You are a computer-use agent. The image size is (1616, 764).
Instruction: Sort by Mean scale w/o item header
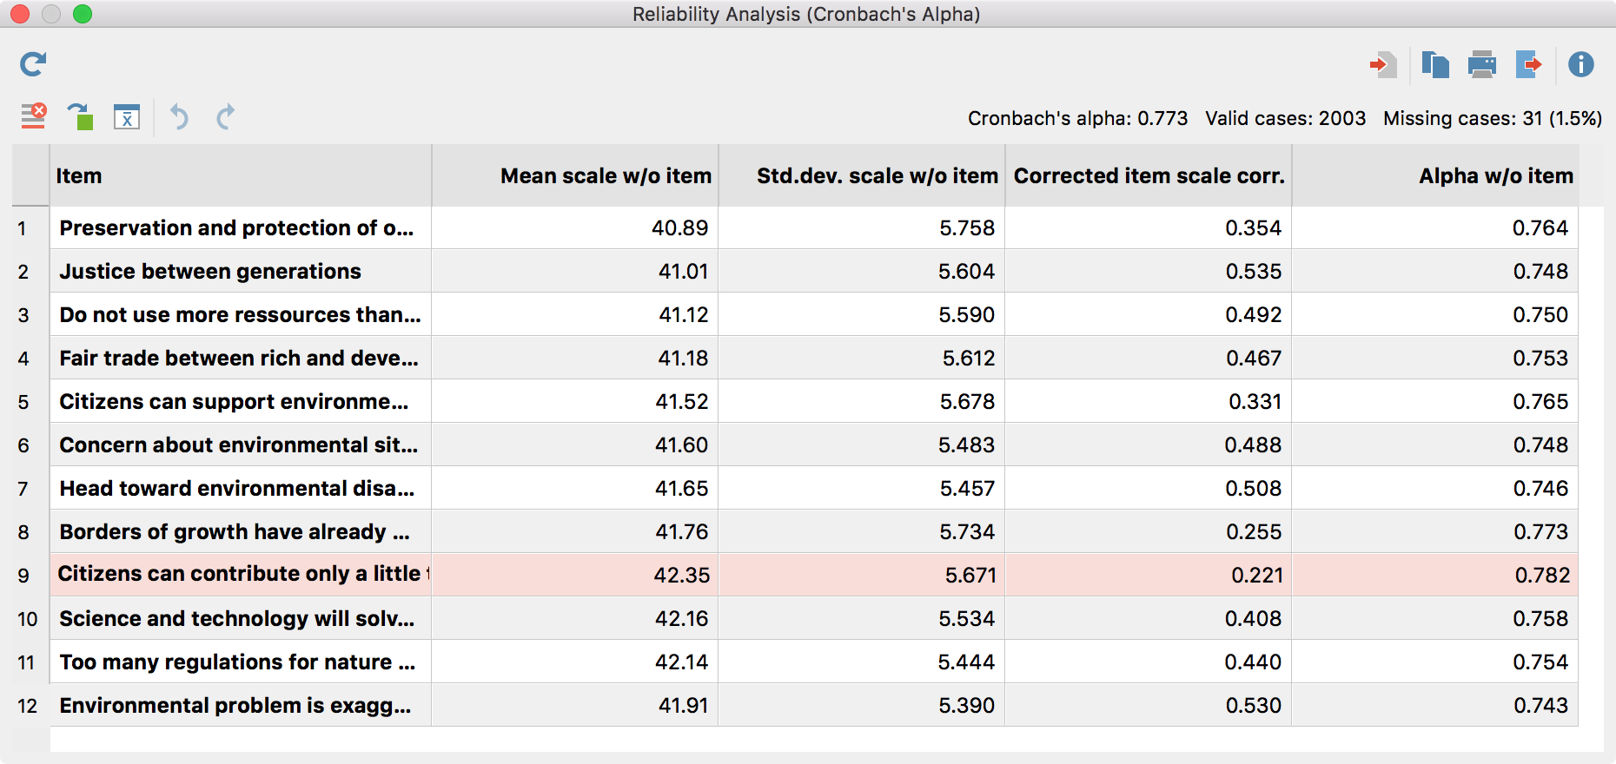[575, 175]
